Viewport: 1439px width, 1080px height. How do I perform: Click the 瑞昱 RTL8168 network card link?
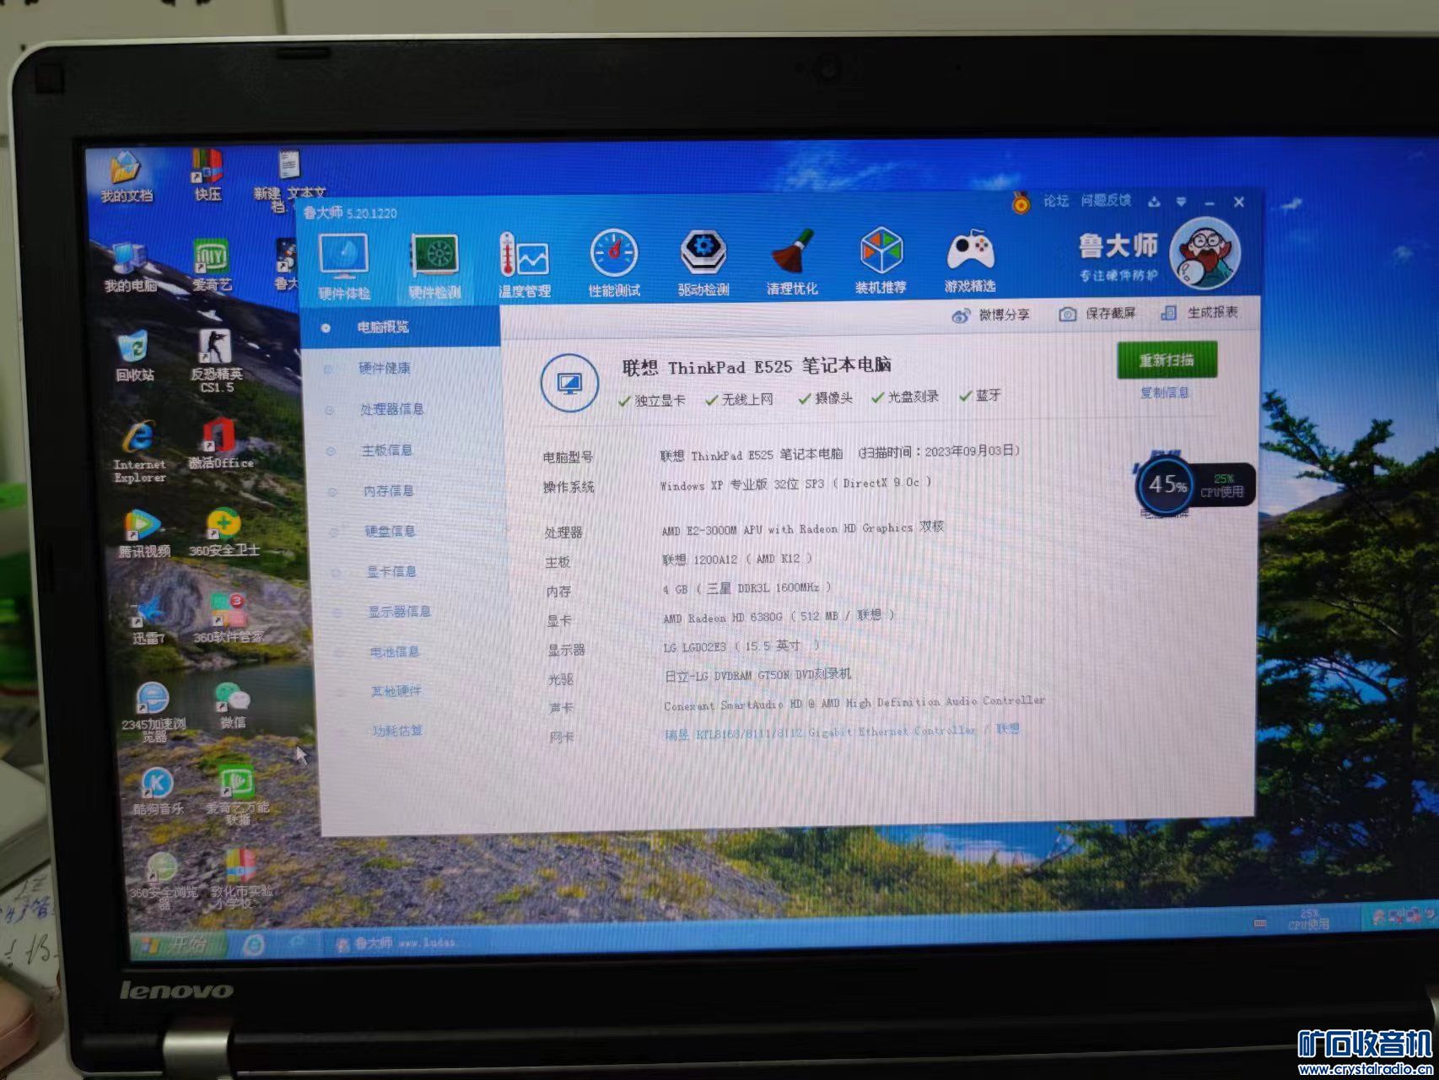[x=842, y=732]
